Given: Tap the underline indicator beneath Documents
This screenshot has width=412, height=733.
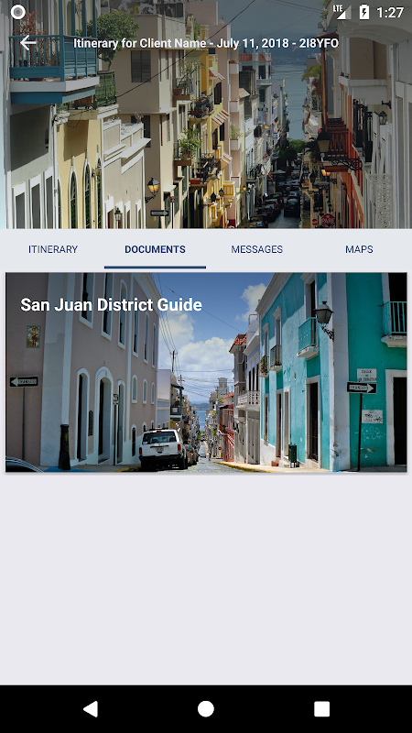Looking at the screenshot, I should pos(155,267).
